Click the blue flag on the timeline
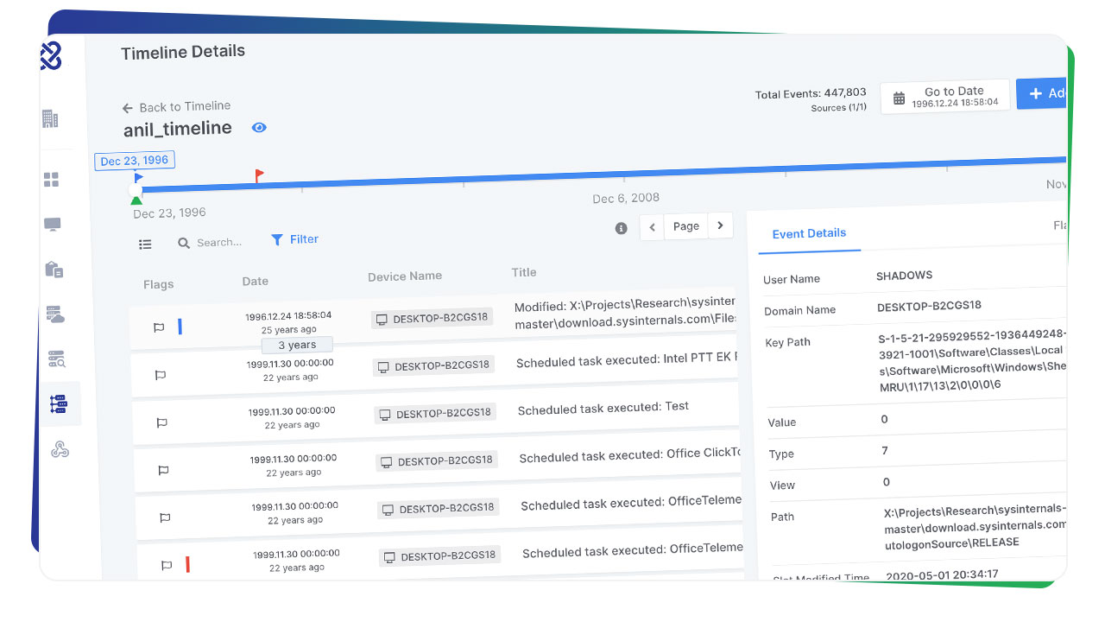 pos(139,178)
